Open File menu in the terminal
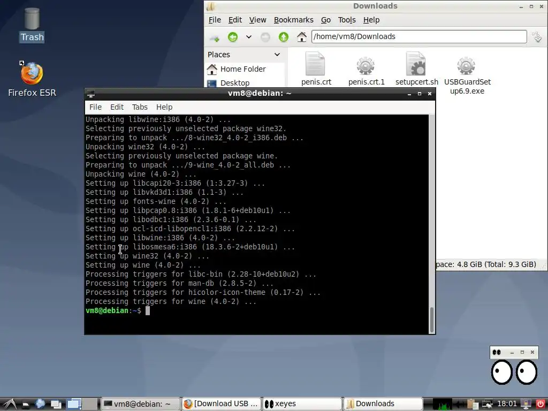Image resolution: width=548 pixels, height=411 pixels. 95,107
